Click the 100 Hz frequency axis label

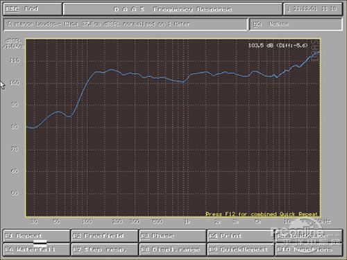tap(87, 221)
